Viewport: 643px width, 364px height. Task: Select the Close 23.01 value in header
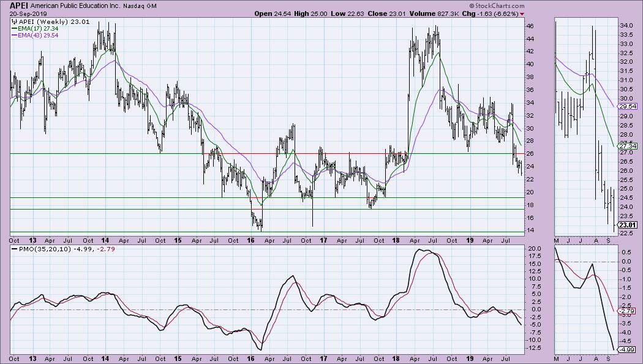(386, 13)
